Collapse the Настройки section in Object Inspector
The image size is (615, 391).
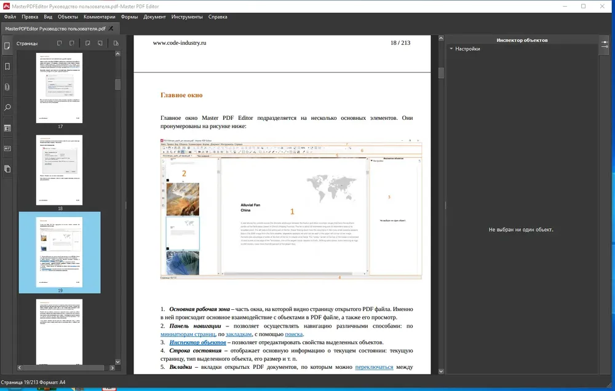coord(451,49)
